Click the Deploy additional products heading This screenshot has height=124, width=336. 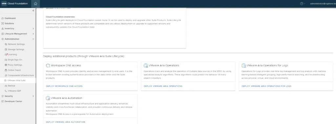(84, 56)
